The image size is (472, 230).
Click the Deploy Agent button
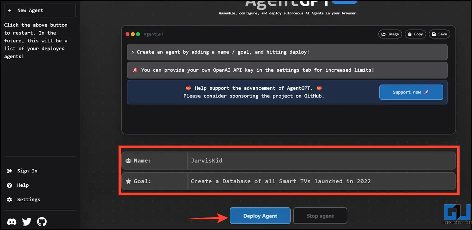[x=260, y=216]
